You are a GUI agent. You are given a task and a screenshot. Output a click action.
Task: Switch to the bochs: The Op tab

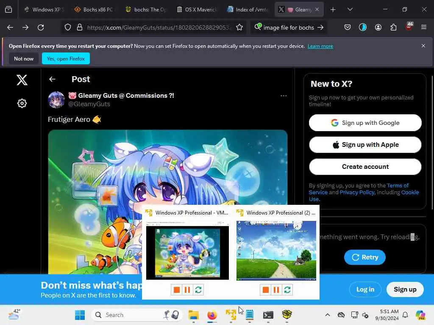146,10
